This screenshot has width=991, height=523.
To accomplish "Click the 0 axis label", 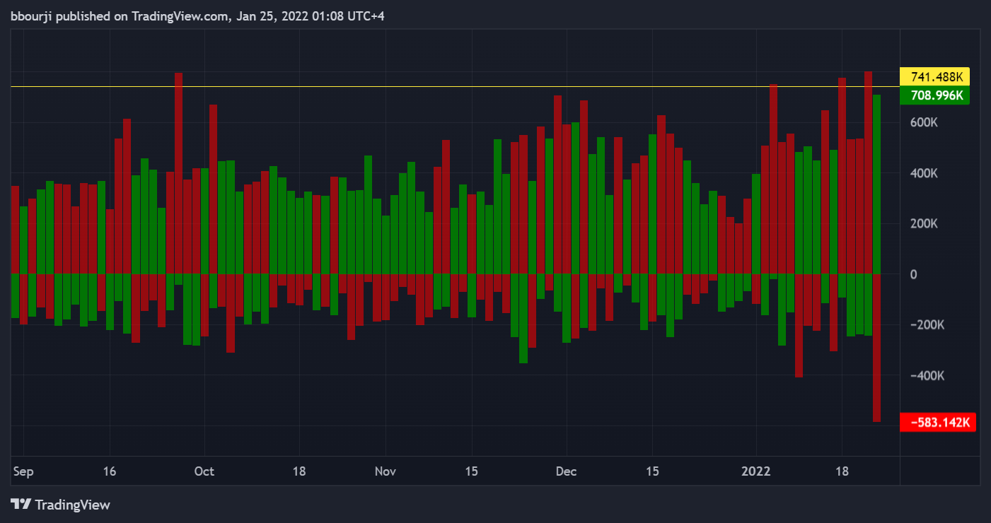I will pos(913,274).
